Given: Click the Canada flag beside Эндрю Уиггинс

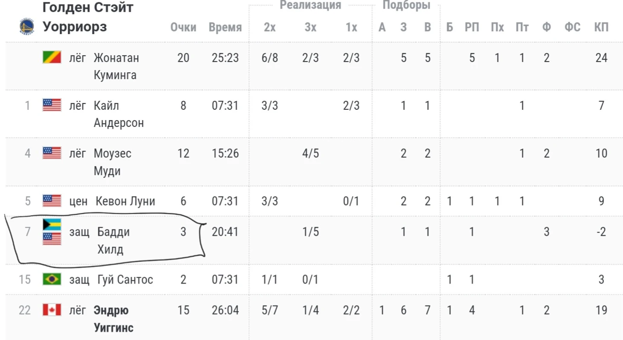Looking at the screenshot, I should click(x=52, y=310).
